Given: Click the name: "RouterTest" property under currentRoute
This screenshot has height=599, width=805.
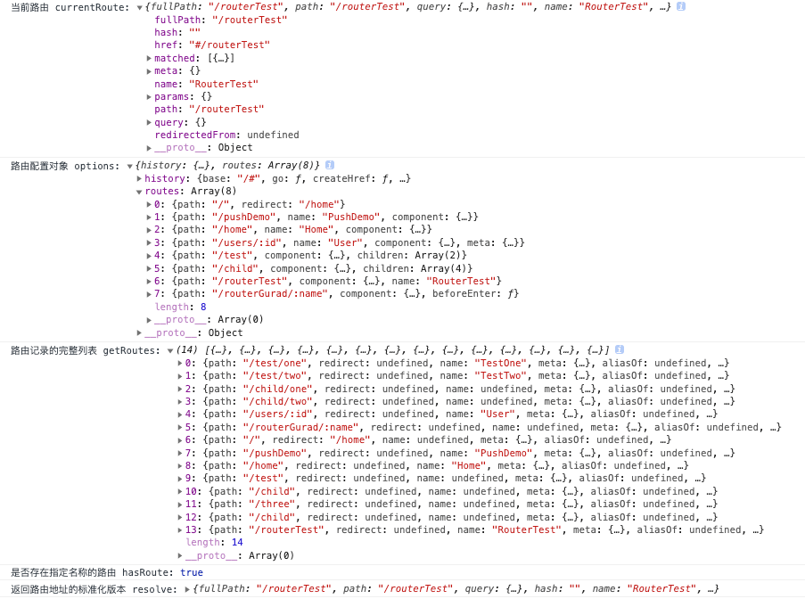Looking at the screenshot, I should pos(207,84).
